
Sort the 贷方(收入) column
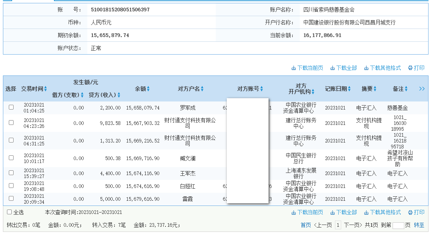[119, 95]
